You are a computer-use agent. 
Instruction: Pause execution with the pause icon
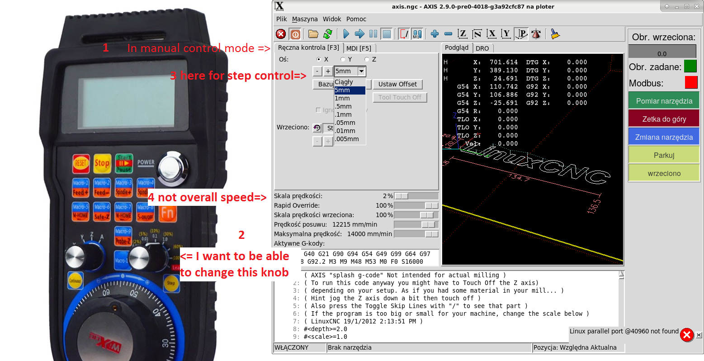[x=373, y=34]
